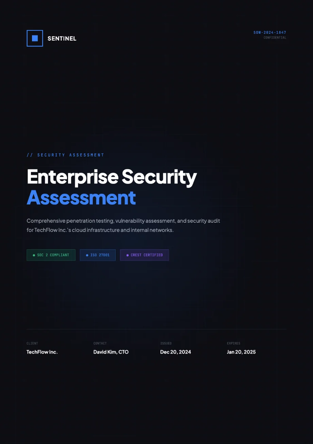Viewport: 313px width, 444px height.
Task: Click the blue dot on ISO 27001 badge
Action: click(x=87, y=255)
